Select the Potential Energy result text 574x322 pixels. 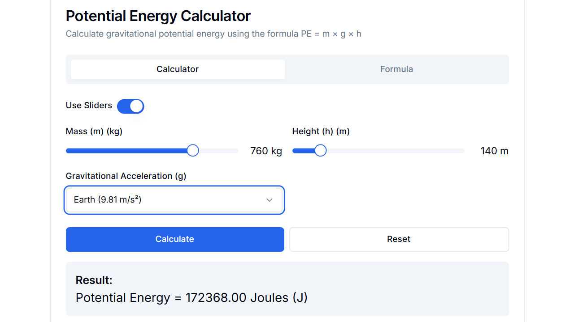pyautogui.click(x=191, y=297)
